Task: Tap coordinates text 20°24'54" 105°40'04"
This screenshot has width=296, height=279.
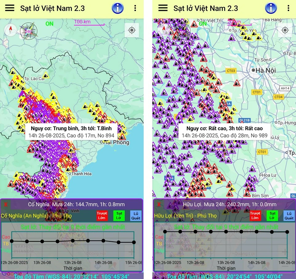Action: click(255, 276)
